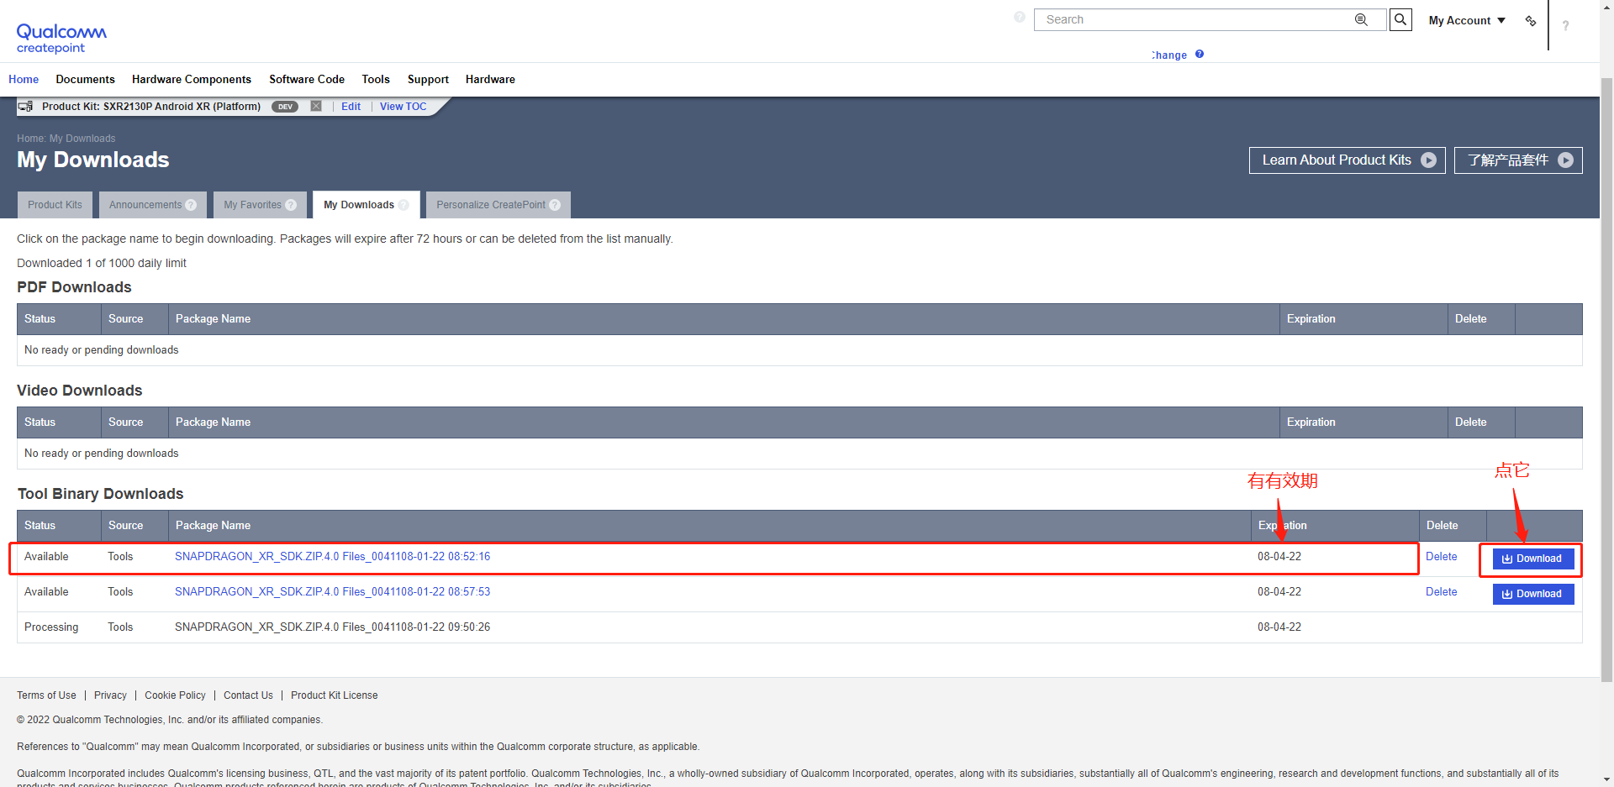Go to the Home menu
The width and height of the screenshot is (1614, 787).
click(24, 79)
